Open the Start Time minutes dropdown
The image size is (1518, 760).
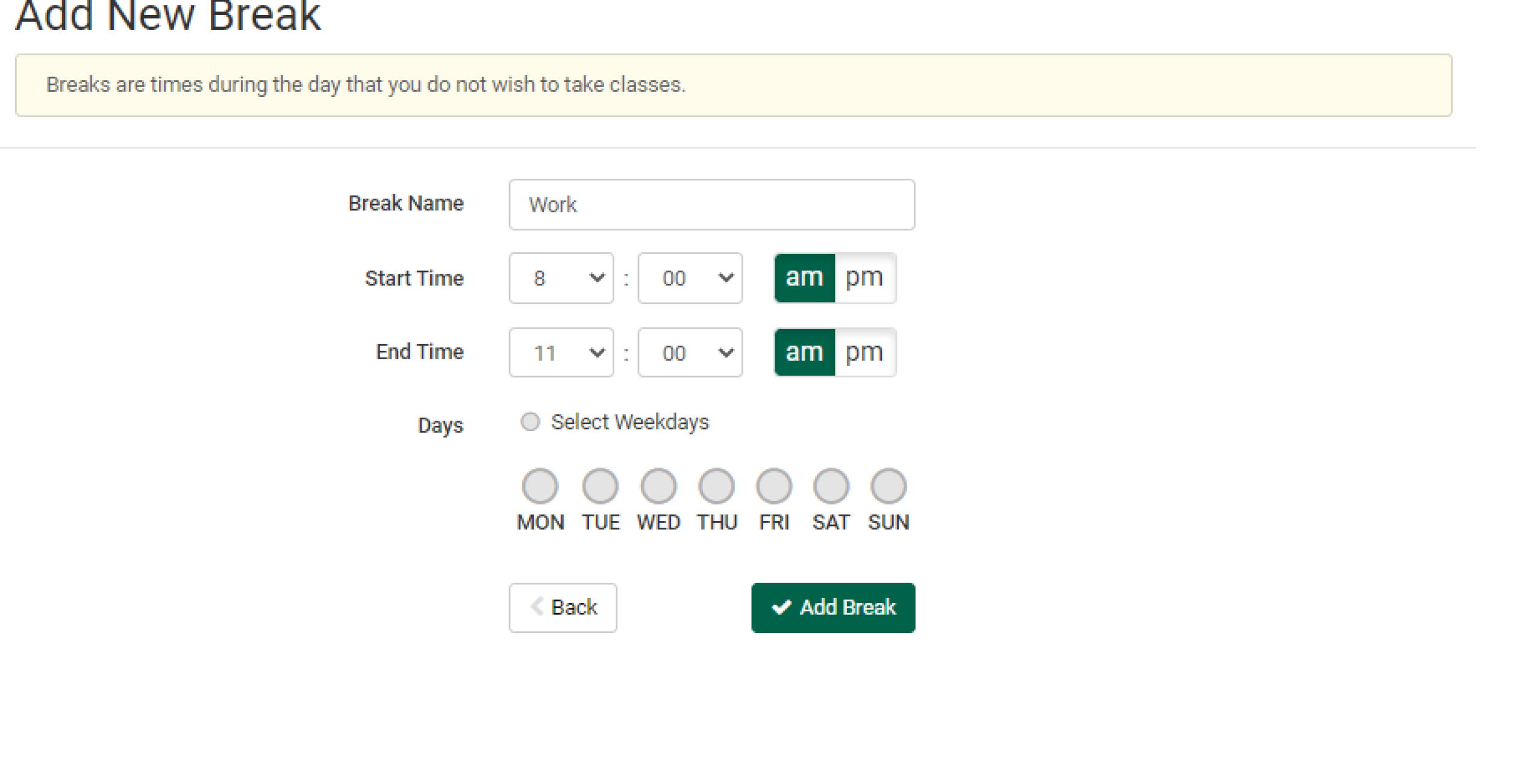click(x=689, y=278)
